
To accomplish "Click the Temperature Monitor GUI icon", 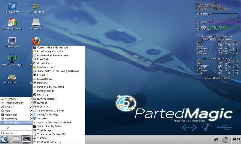I will coord(35,134).
